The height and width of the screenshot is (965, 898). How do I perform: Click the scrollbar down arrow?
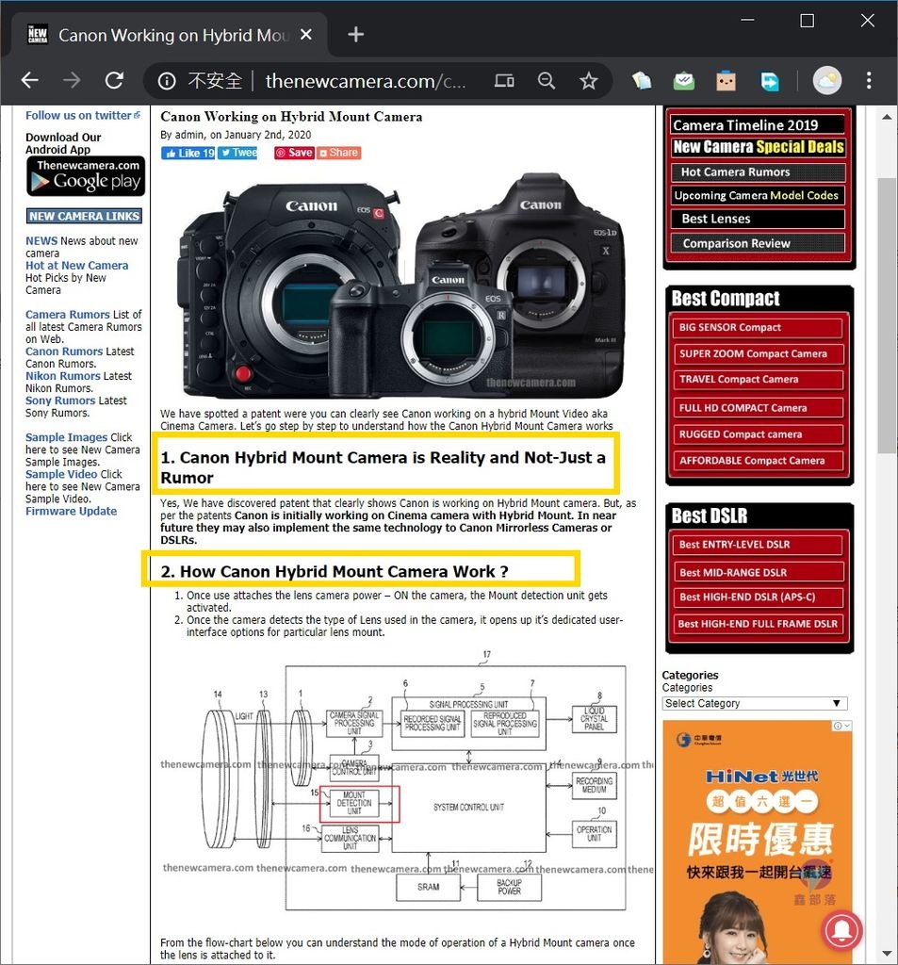[x=887, y=954]
